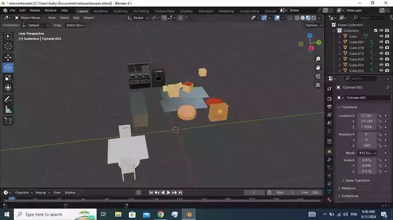
Task: Open the Modifiers properties tab
Action: pos(329,159)
